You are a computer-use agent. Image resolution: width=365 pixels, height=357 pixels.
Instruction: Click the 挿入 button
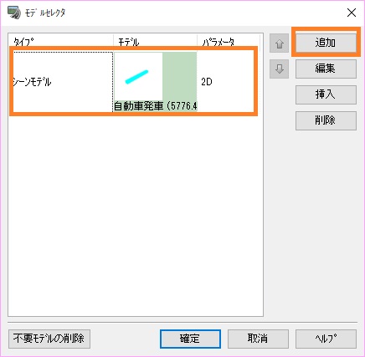coord(326,94)
